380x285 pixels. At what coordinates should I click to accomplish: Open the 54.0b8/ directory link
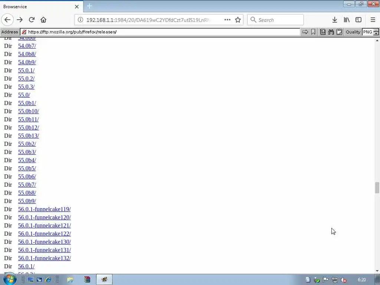27,54
